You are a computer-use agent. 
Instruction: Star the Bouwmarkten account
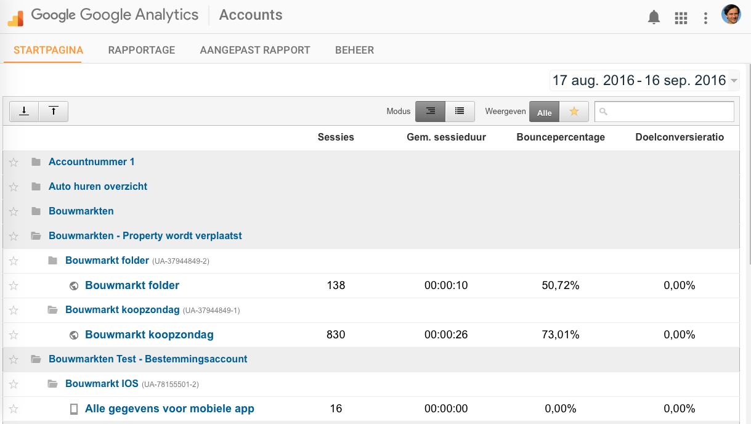click(14, 211)
